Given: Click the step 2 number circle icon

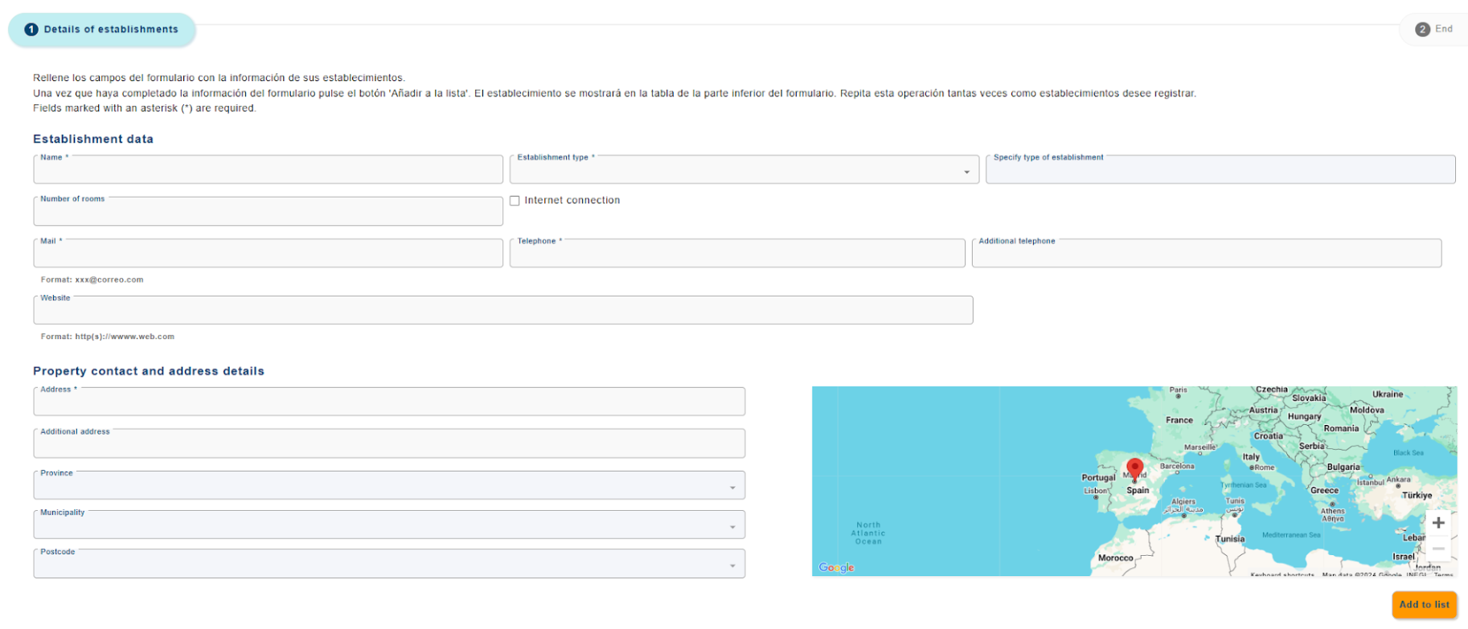Looking at the screenshot, I should 1422,30.
